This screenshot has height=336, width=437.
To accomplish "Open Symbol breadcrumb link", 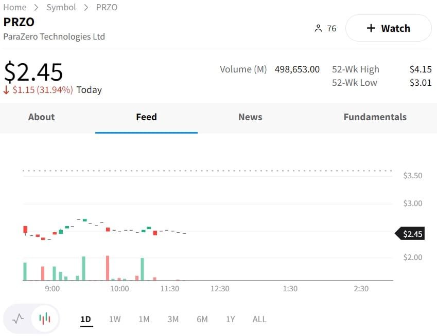I will [61, 7].
